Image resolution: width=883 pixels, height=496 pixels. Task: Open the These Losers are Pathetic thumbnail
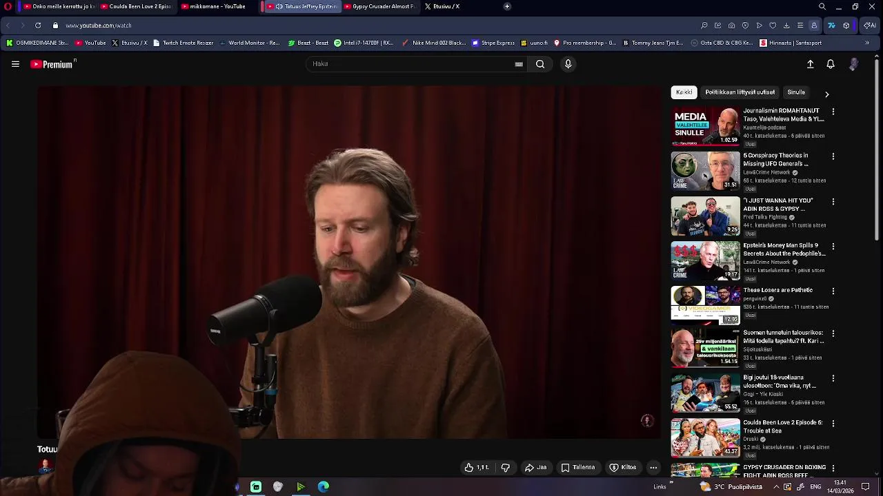tap(705, 305)
